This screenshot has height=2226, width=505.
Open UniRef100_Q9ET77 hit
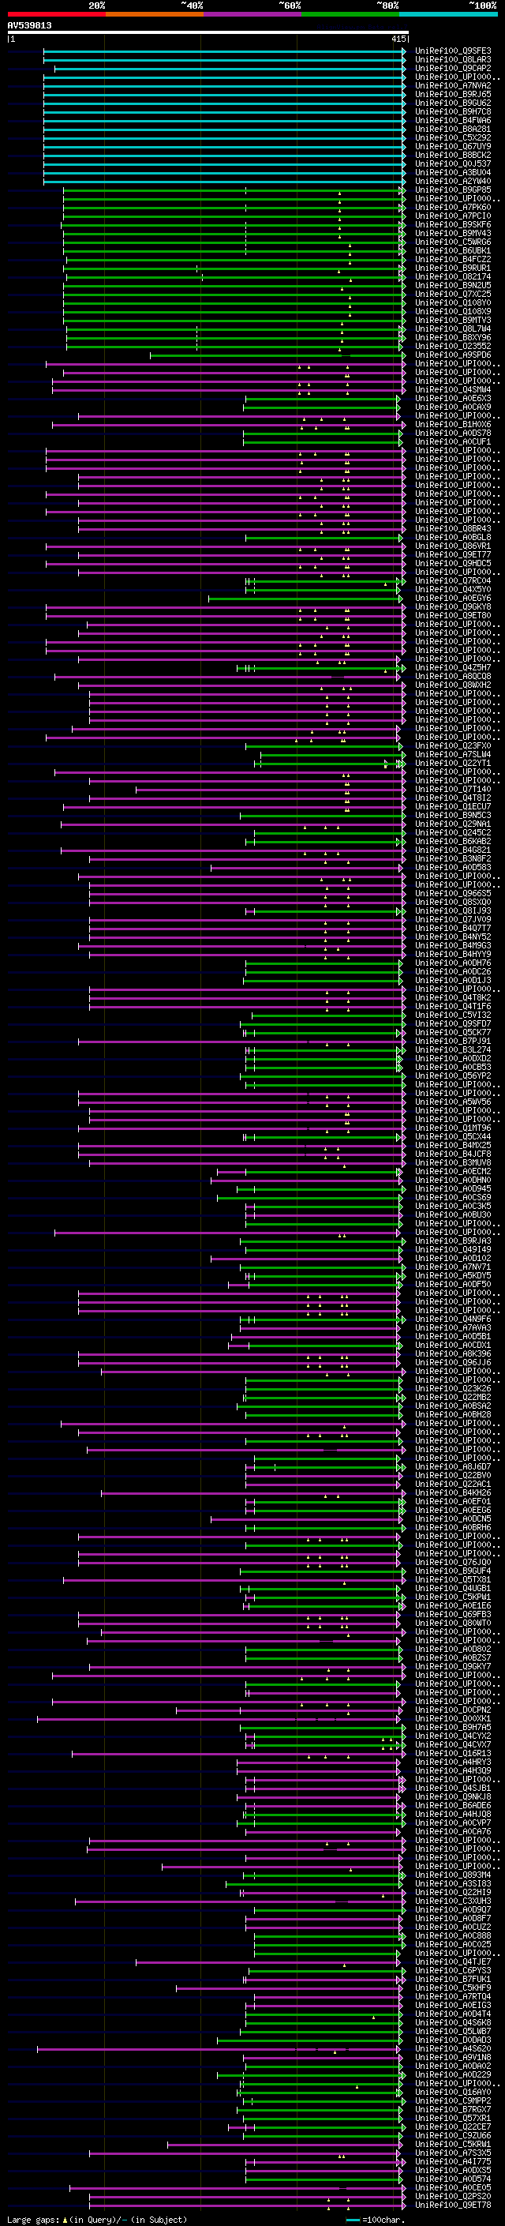pyautogui.click(x=453, y=555)
